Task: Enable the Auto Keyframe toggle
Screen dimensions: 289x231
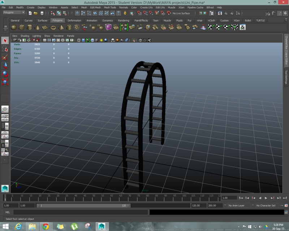Action: [281, 206]
